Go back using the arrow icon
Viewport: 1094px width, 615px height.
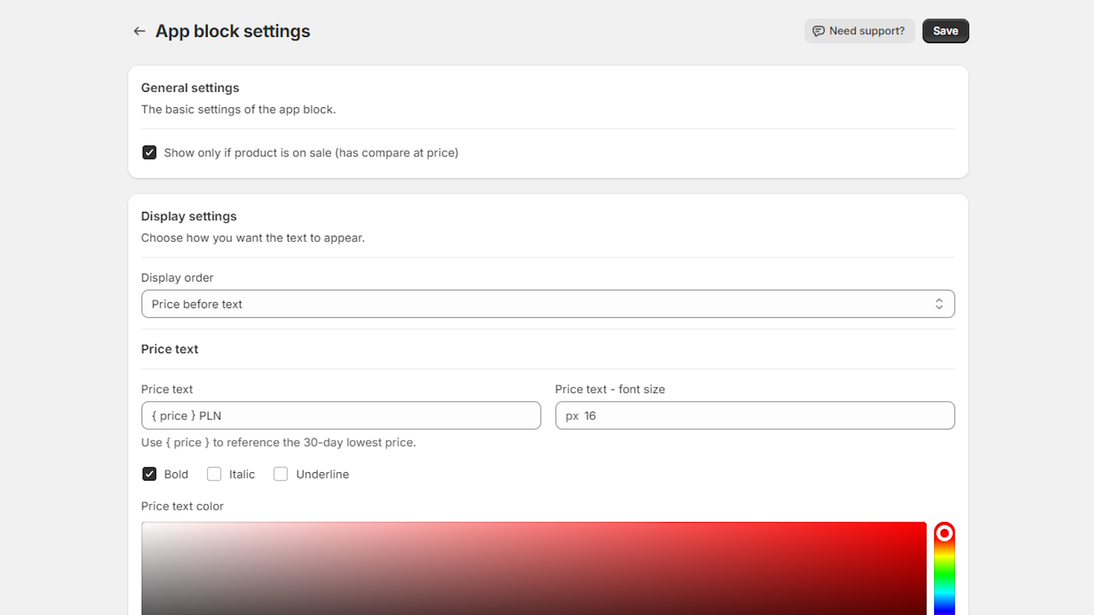click(139, 31)
